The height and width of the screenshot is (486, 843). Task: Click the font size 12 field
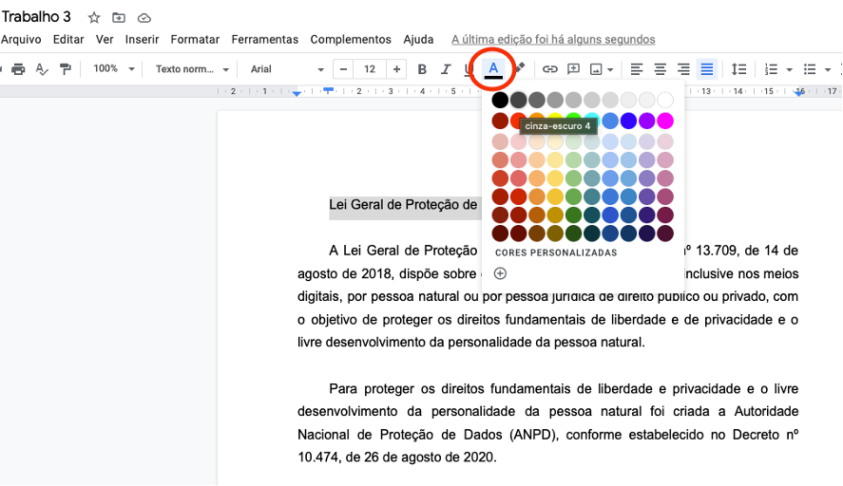coord(370,68)
